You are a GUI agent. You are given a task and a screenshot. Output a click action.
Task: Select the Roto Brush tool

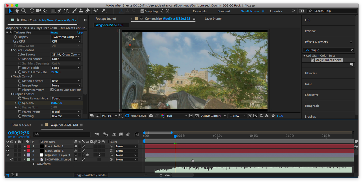click(96, 11)
